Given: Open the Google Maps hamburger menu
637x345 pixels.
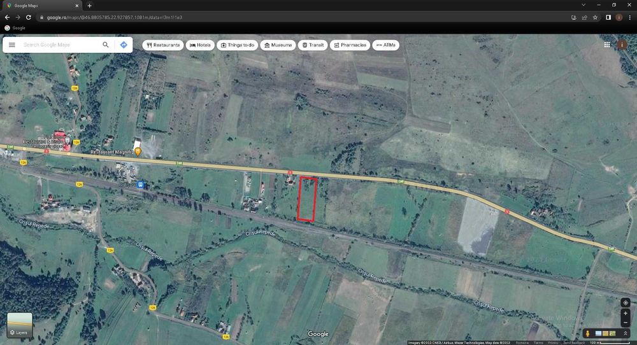Looking at the screenshot, I should tap(11, 45).
